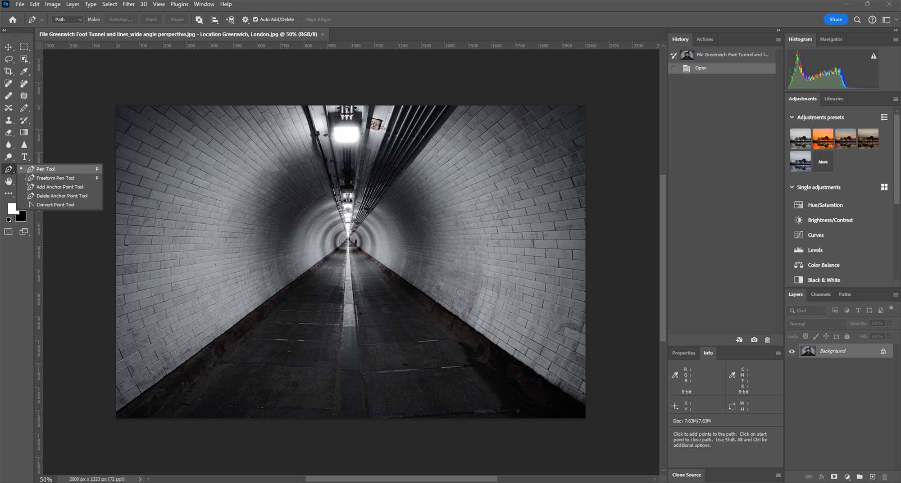Add a layer mask icon
901x483 pixels.
click(x=834, y=477)
